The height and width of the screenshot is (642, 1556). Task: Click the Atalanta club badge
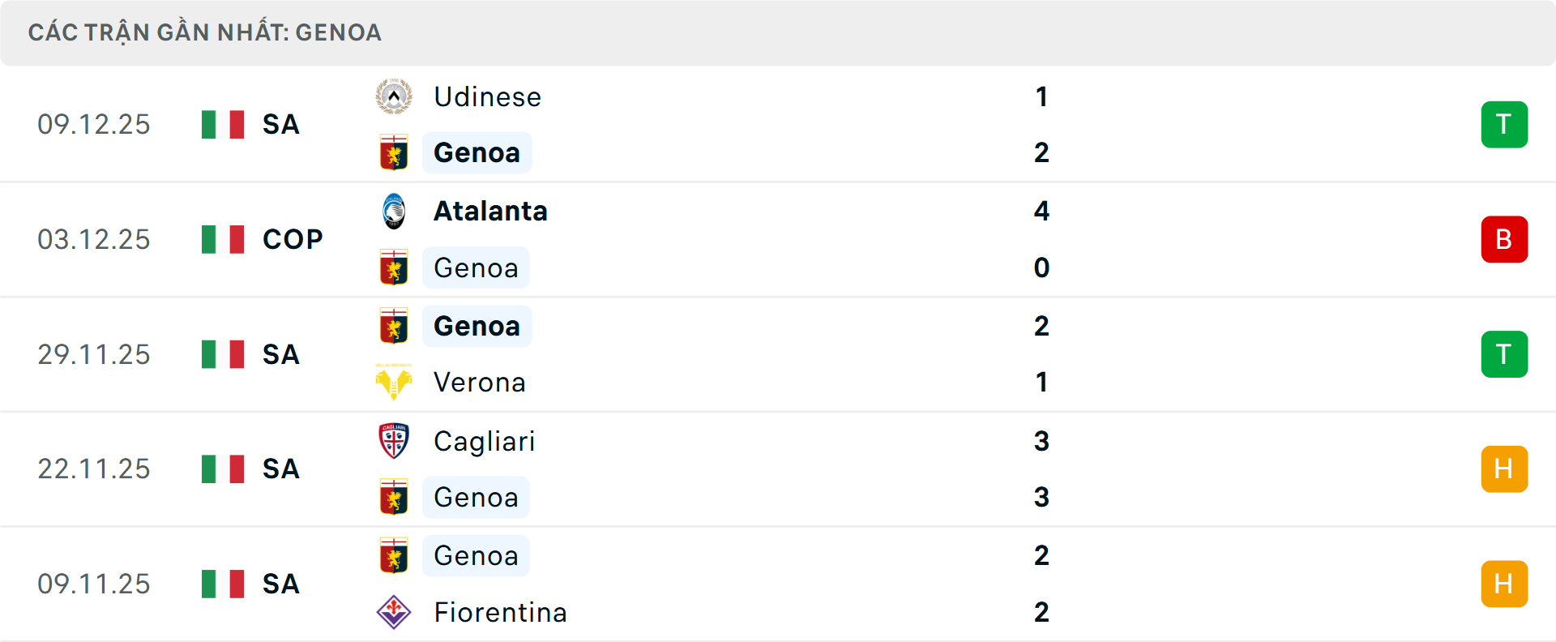tap(395, 211)
